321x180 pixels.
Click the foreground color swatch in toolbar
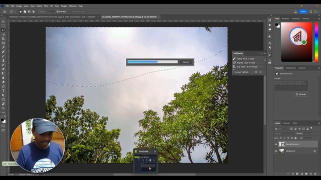click(x=2, y=120)
